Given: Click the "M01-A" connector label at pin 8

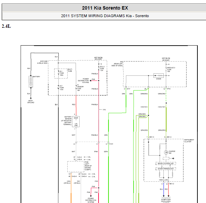Looking at the screenshot, I should coord(169,137).
